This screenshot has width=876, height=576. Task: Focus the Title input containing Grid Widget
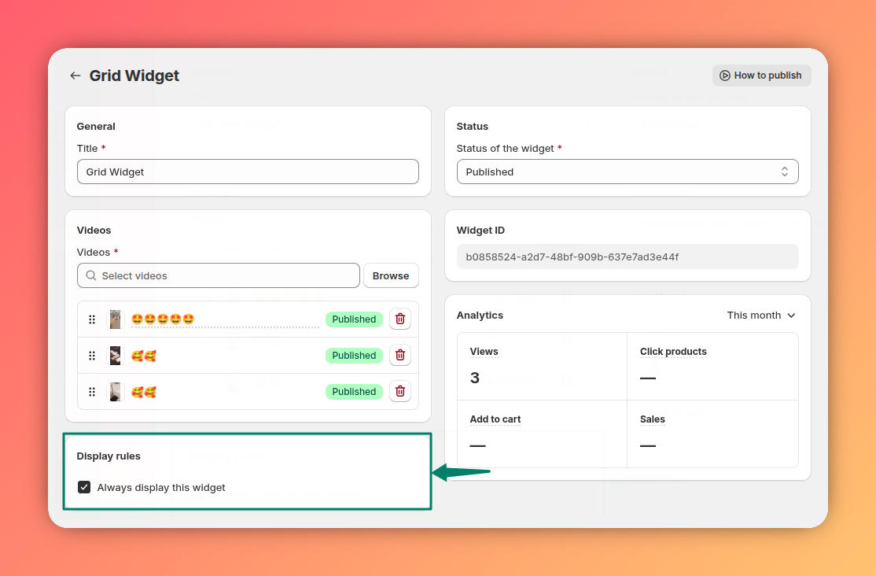(248, 172)
